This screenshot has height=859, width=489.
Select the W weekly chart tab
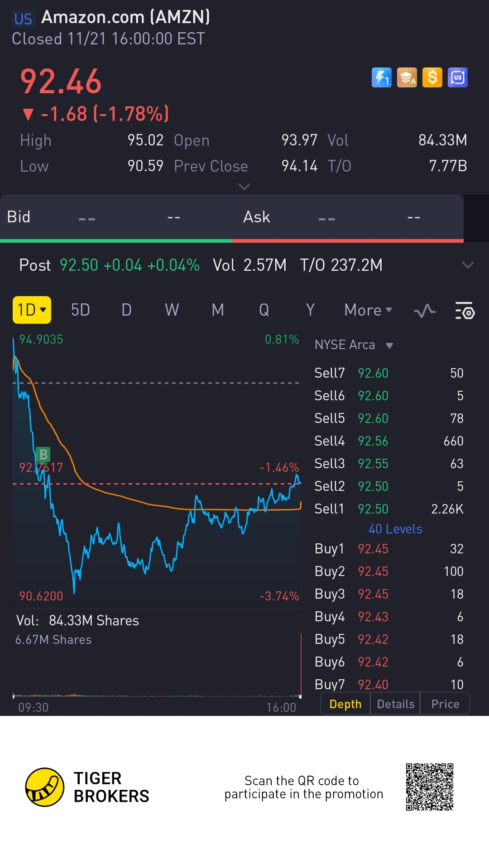click(x=172, y=310)
